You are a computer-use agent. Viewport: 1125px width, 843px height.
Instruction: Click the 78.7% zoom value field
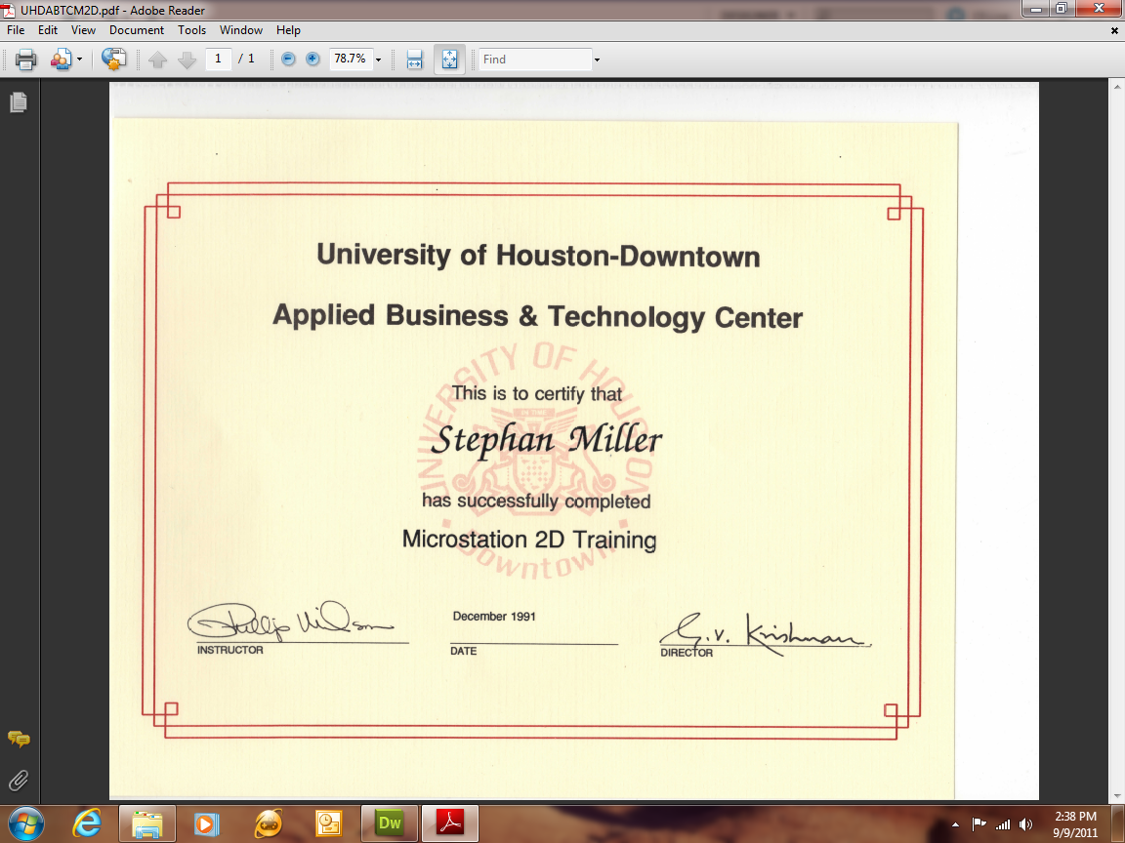point(351,59)
